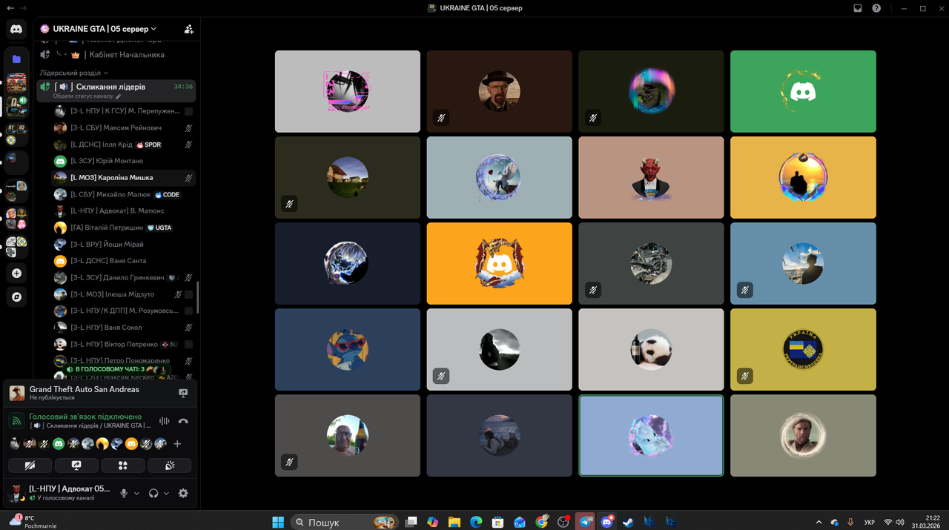949x530 pixels.
Task: Click the channel list scrollbar
Action: [x=198, y=297]
